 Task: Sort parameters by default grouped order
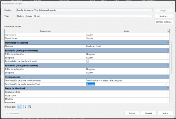19,107
